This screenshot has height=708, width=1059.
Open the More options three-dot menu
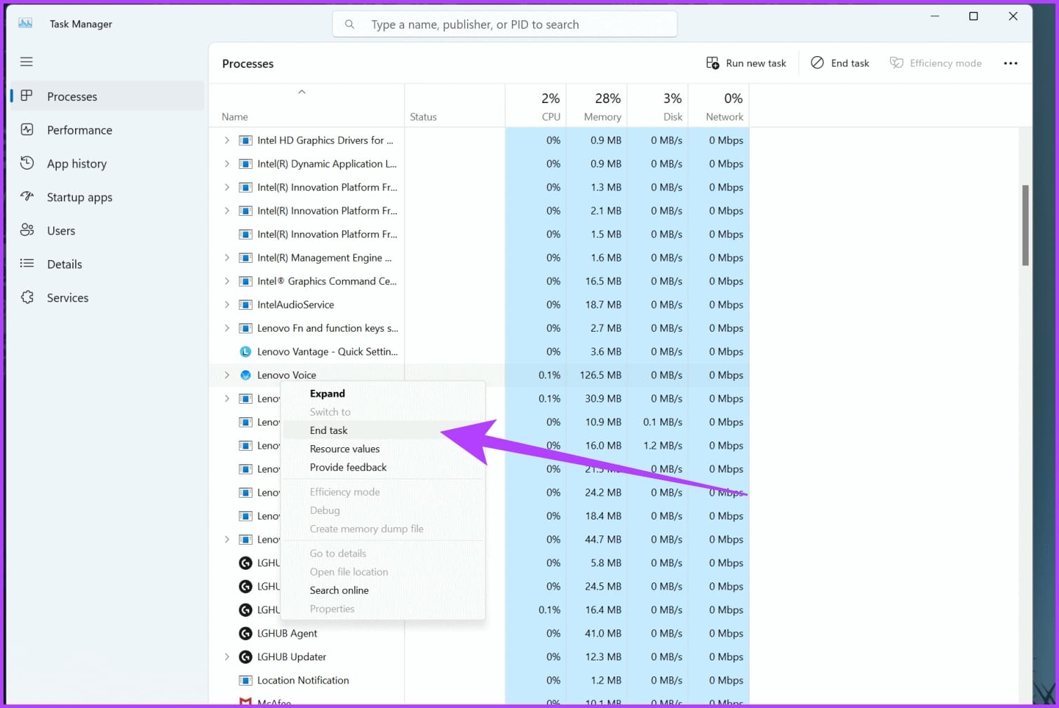[x=1010, y=62]
